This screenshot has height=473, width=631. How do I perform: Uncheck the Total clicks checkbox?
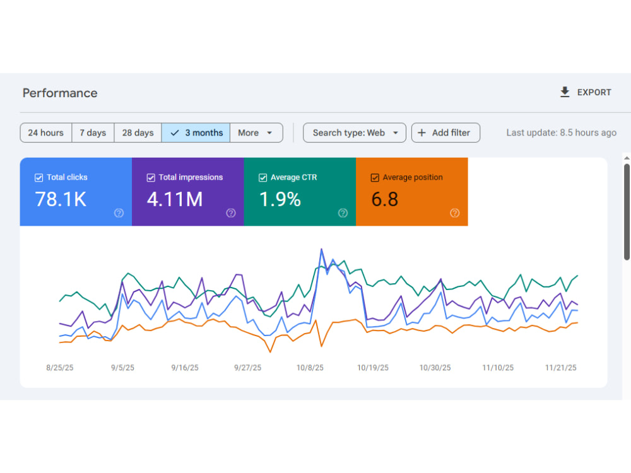[x=38, y=177]
